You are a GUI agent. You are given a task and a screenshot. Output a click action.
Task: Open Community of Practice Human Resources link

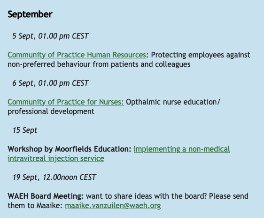(77, 55)
